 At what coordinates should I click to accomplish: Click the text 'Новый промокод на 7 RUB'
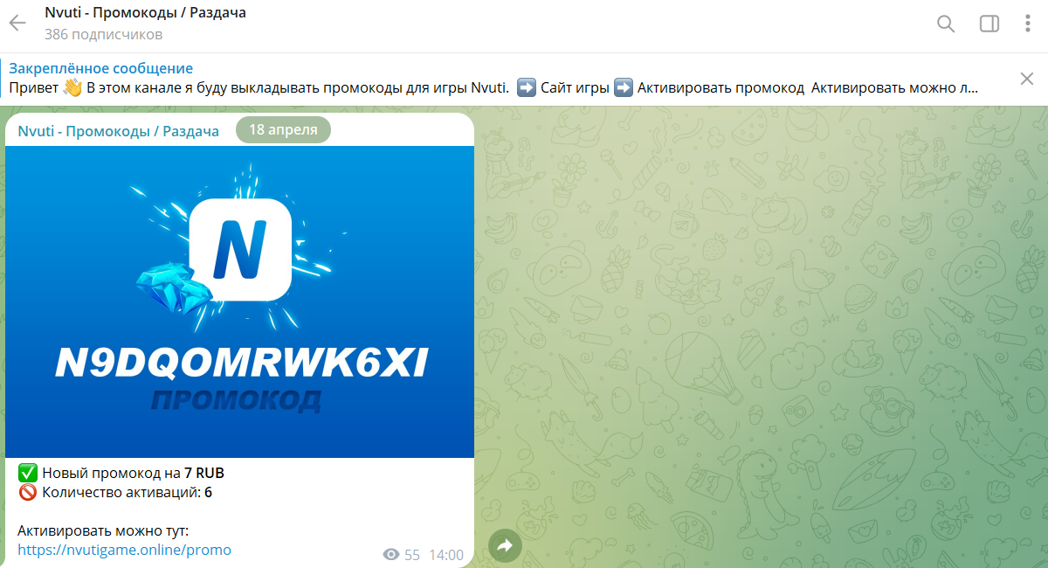click(x=133, y=473)
